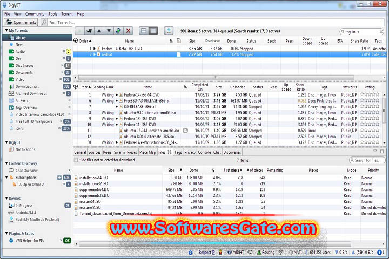The width and height of the screenshot is (389, 259).
Task: Select the Kodi My-MacBook-Pro.local device
Action: click(x=37, y=220)
